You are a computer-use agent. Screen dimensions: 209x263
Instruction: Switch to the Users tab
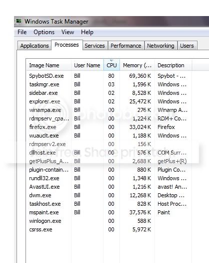point(187,46)
